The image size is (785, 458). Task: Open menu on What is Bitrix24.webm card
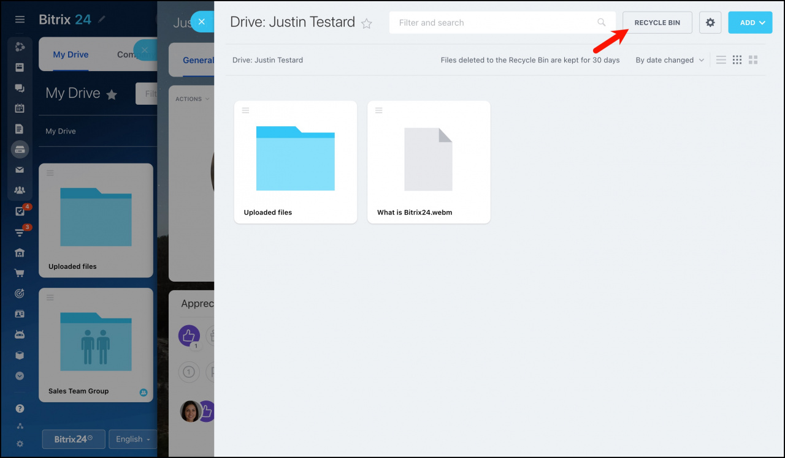[x=378, y=110]
